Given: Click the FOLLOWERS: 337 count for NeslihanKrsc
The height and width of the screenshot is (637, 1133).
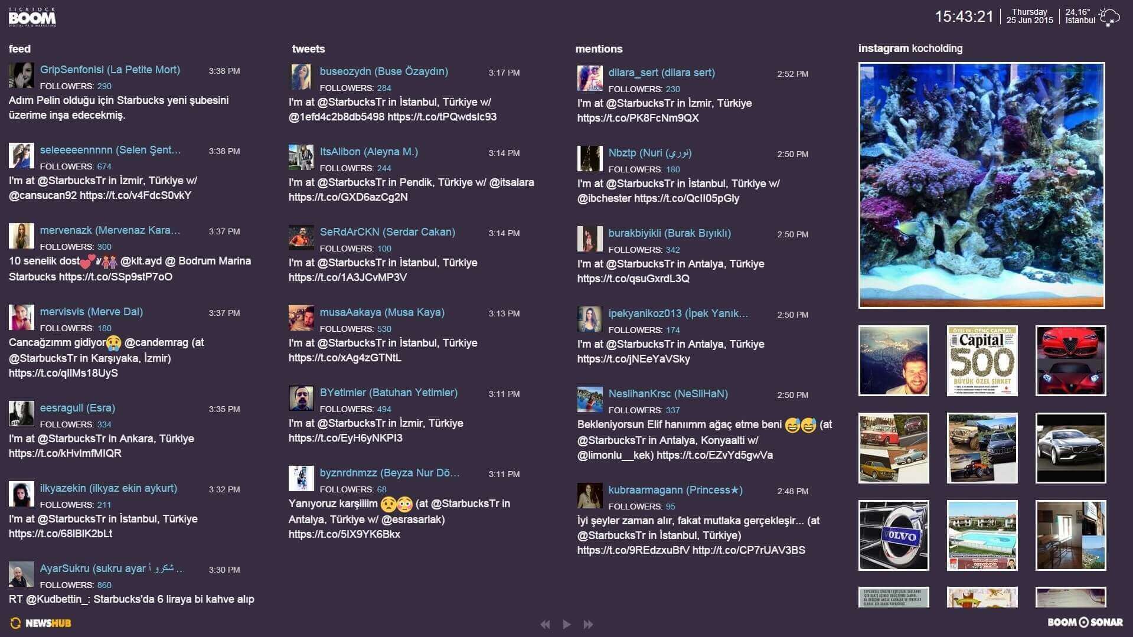Looking at the screenshot, I should tap(644, 410).
